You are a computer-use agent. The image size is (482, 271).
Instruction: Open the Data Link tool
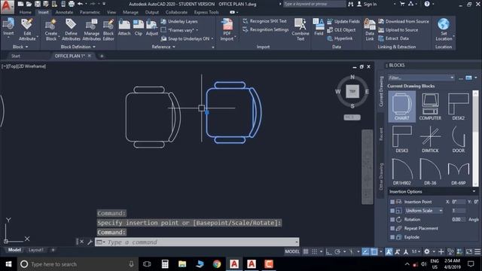click(x=370, y=29)
